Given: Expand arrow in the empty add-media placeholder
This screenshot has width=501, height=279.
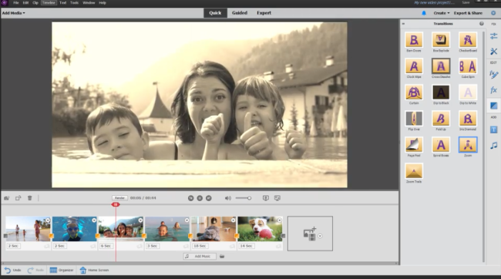Looking at the screenshot, I should [320, 236].
